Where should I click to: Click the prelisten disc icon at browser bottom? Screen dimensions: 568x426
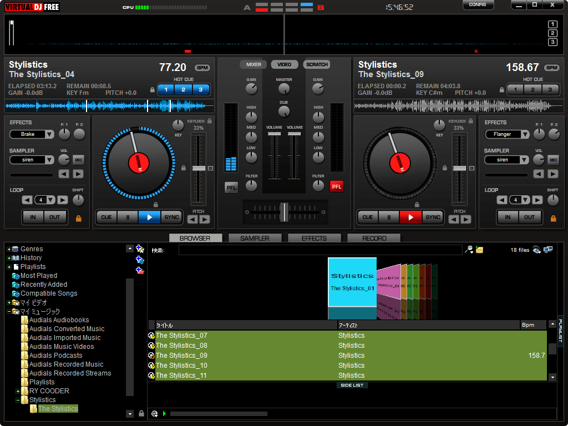(155, 414)
